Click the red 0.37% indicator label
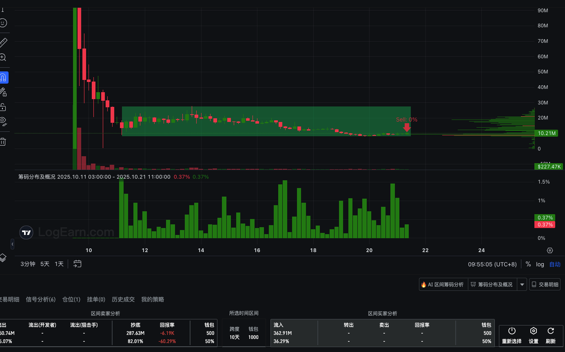 544,225
